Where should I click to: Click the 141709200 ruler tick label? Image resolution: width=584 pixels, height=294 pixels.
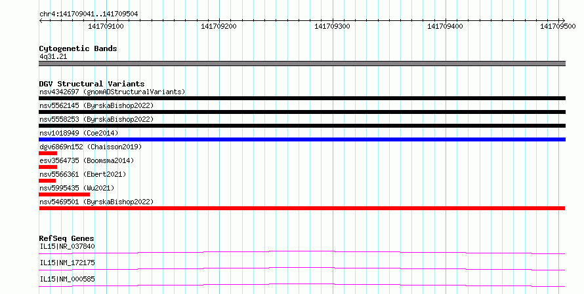219,26
